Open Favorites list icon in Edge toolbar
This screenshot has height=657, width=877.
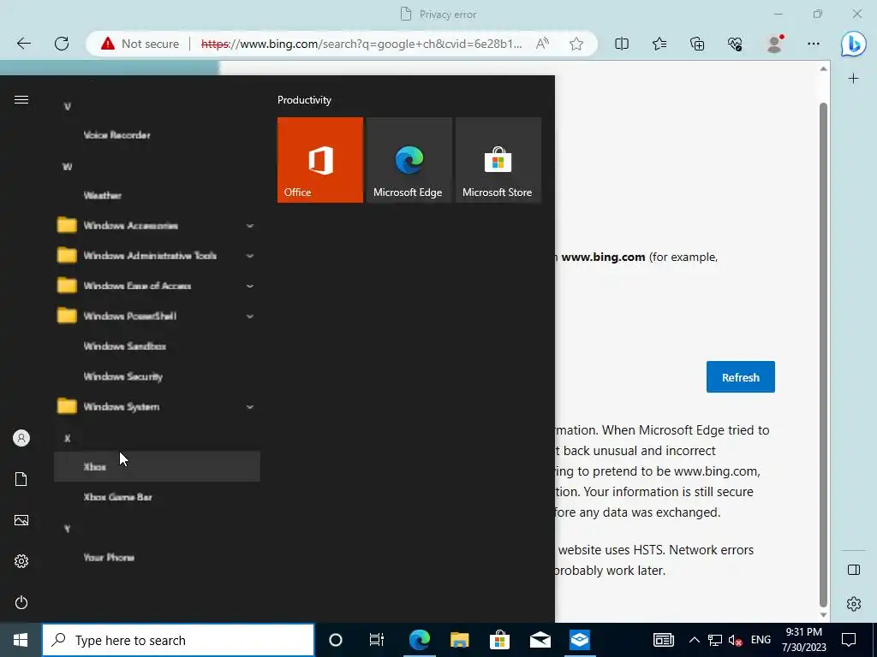pos(659,44)
